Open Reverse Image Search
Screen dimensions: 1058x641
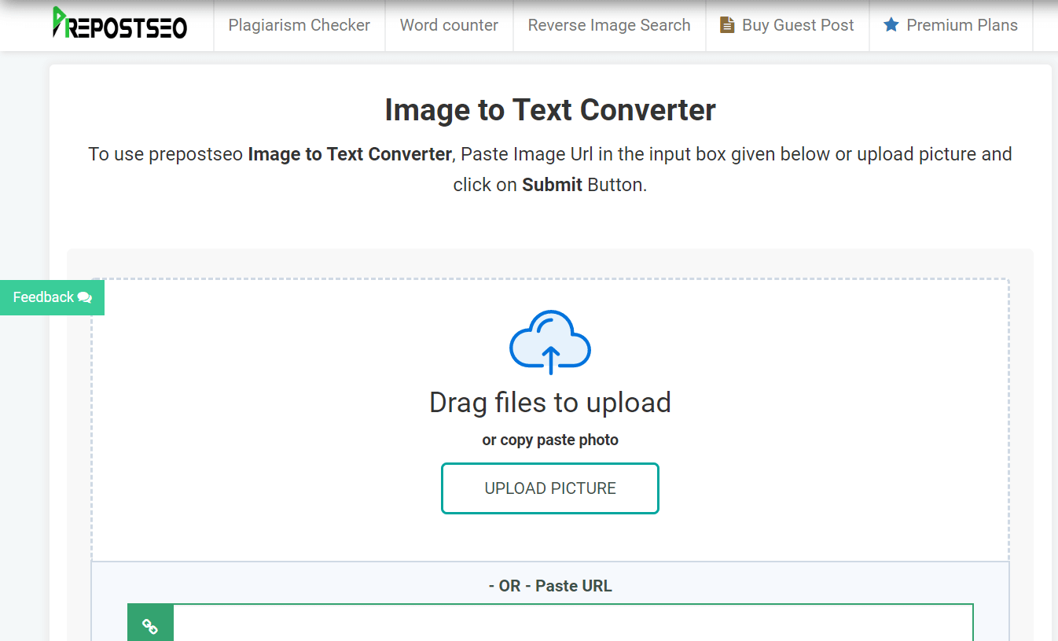point(609,24)
